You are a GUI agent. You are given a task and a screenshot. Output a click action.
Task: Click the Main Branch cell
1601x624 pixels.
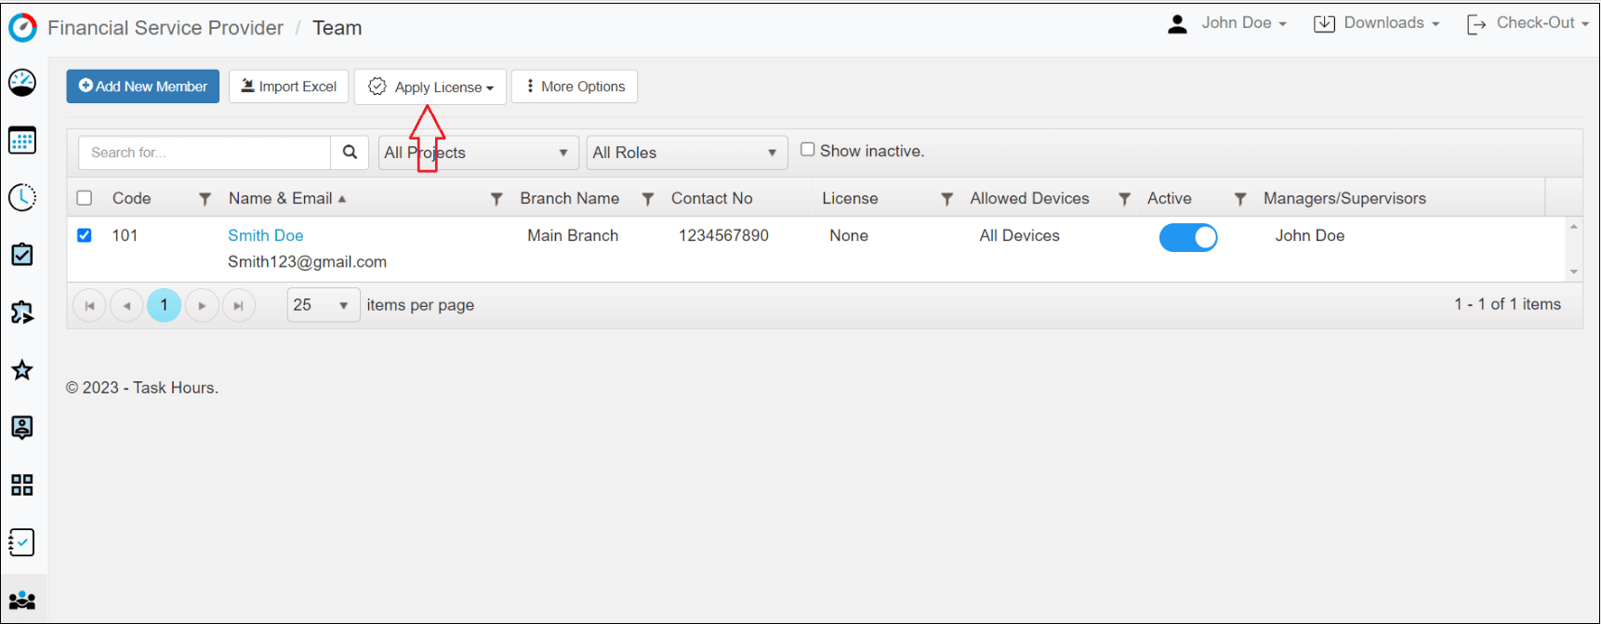tap(573, 235)
